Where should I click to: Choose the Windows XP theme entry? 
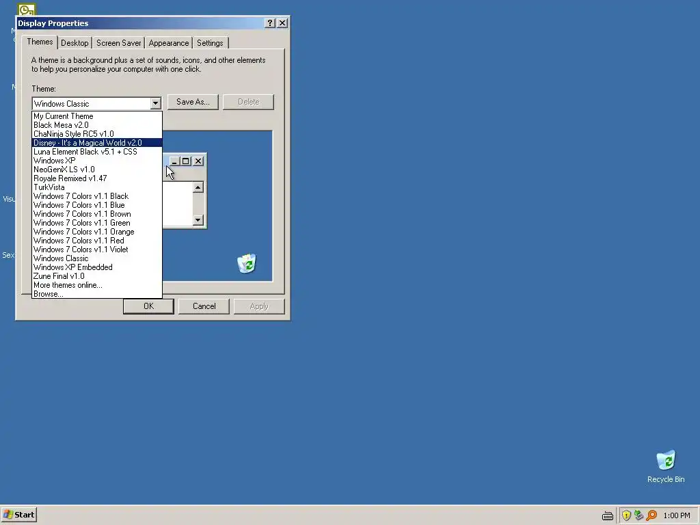pos(97,161)
